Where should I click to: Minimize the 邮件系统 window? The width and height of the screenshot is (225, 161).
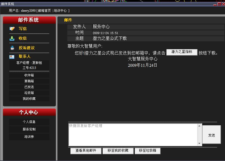[x=215, y=5]
